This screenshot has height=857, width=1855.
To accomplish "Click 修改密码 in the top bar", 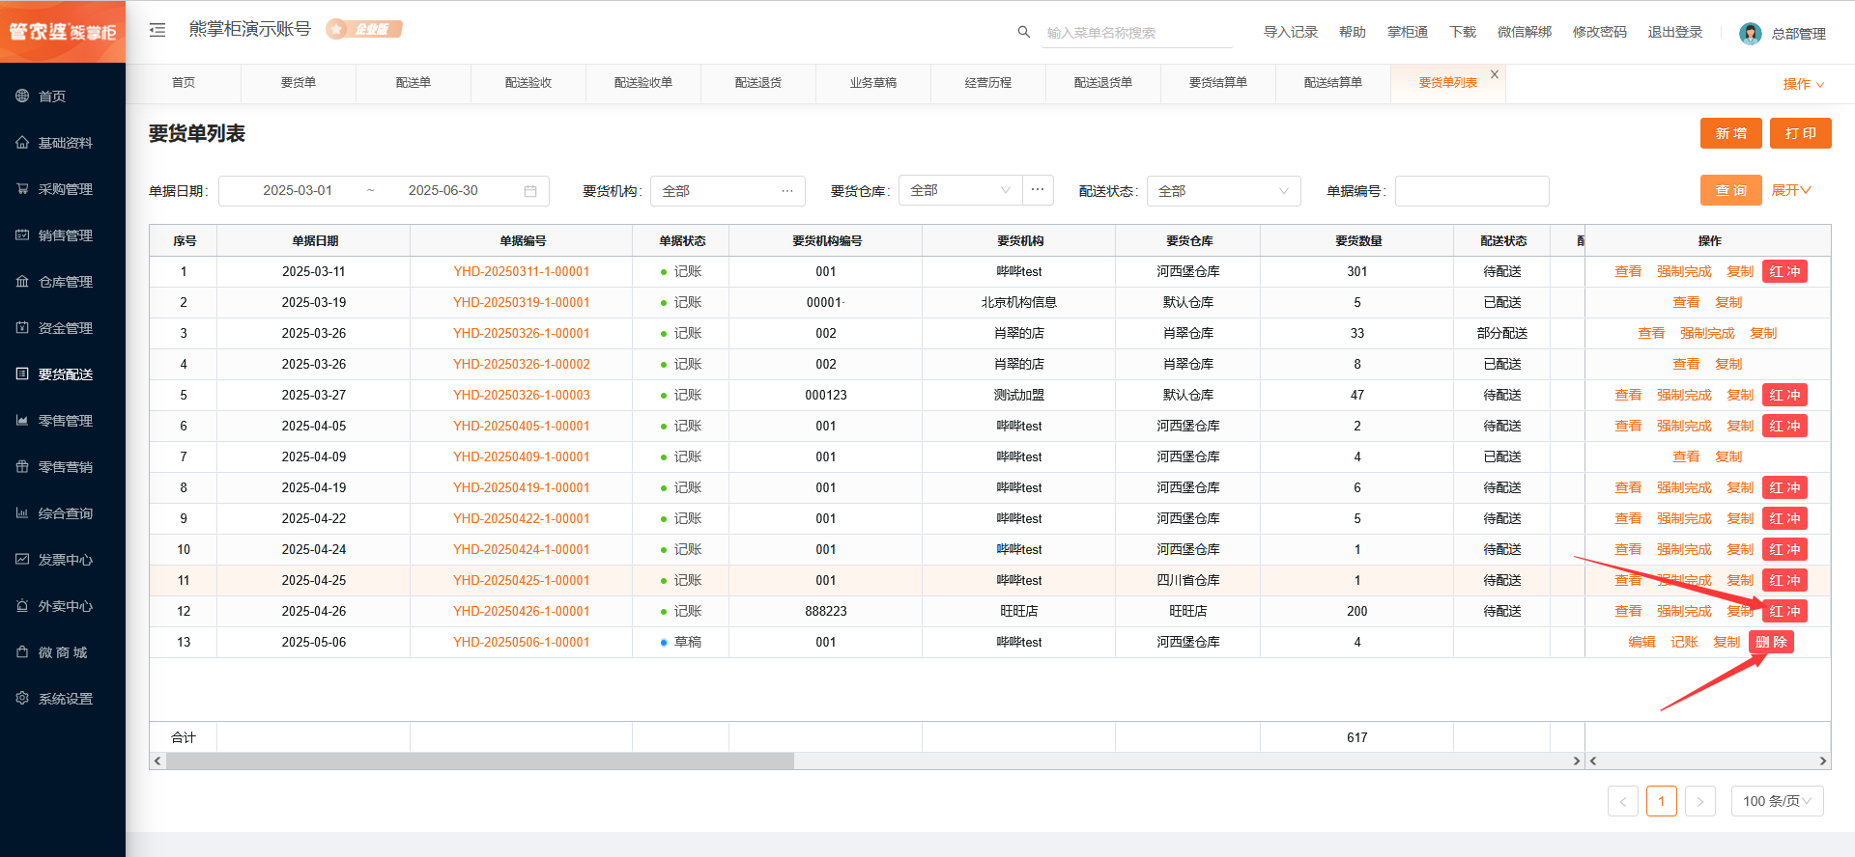I will click(1600, 32).
